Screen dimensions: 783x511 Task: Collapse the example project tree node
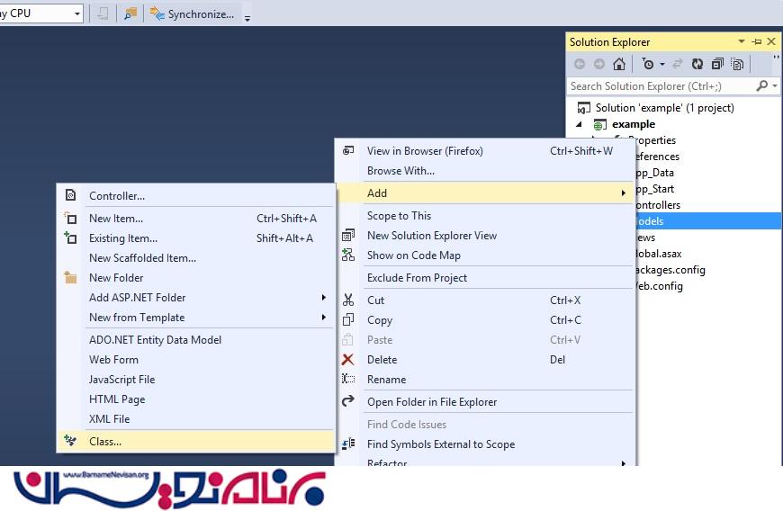point(579,124)
